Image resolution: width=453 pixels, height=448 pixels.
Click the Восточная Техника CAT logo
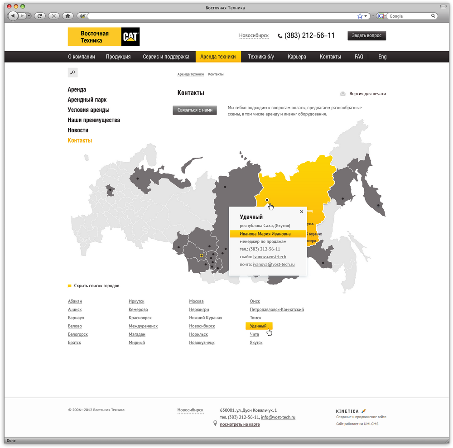click(103, 37)
